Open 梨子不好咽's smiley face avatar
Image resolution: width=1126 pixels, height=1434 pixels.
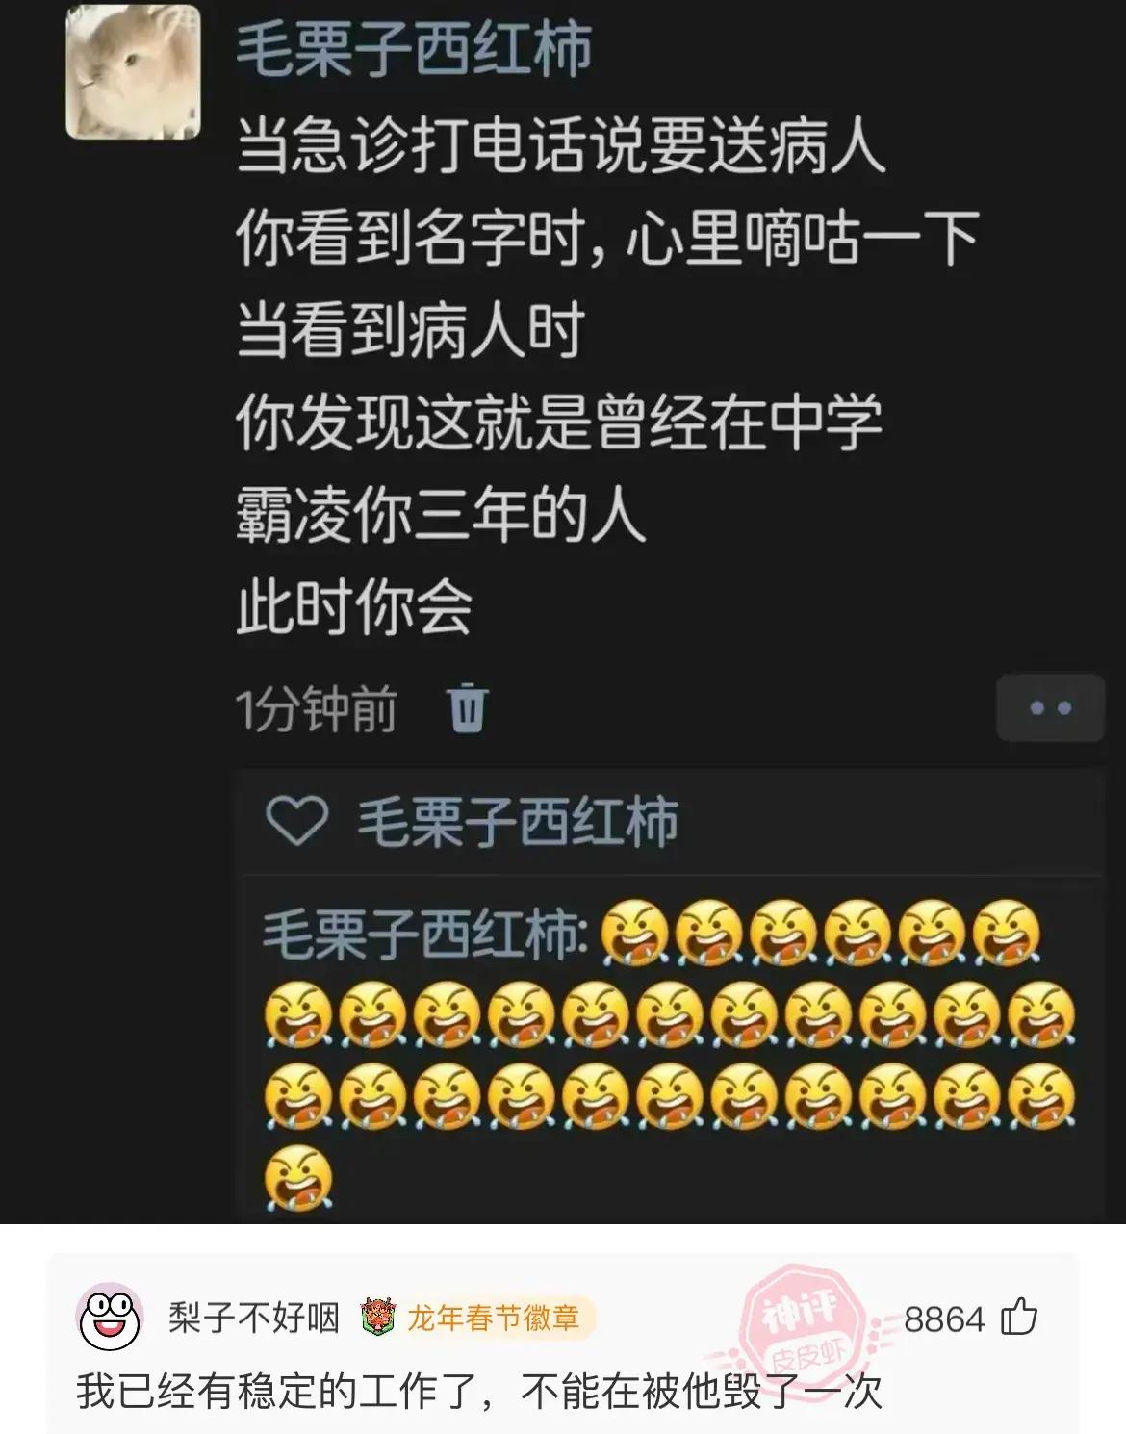(110, 1317)
